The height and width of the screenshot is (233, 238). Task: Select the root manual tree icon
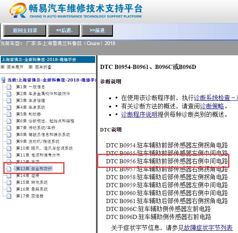(x=3, y=80)
